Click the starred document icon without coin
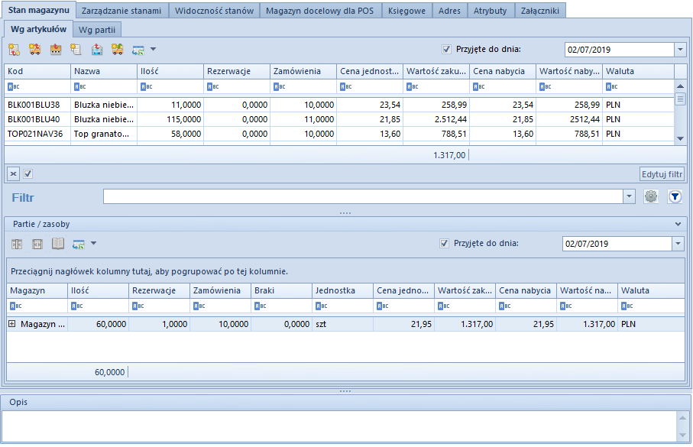693x447 pixels. tap(76, 50)
